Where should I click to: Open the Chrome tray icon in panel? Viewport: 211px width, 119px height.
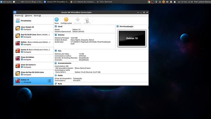(149, 2)
